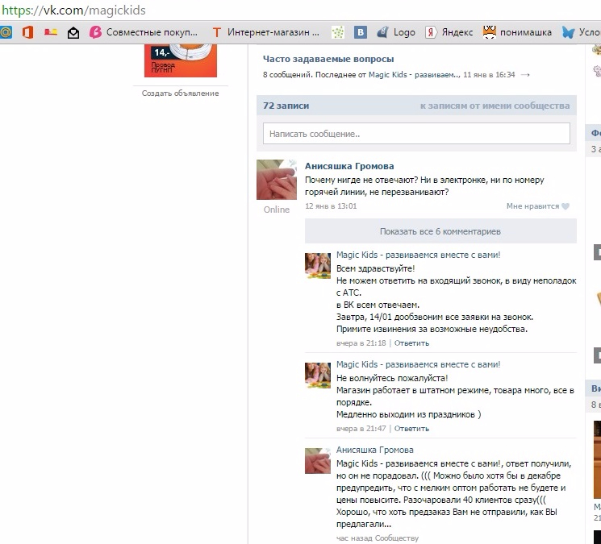The width and height of the screenshot is (601, 544).
Task: Reply to the 21:18 Magic Kids comment
Action: tap(411, 343)
